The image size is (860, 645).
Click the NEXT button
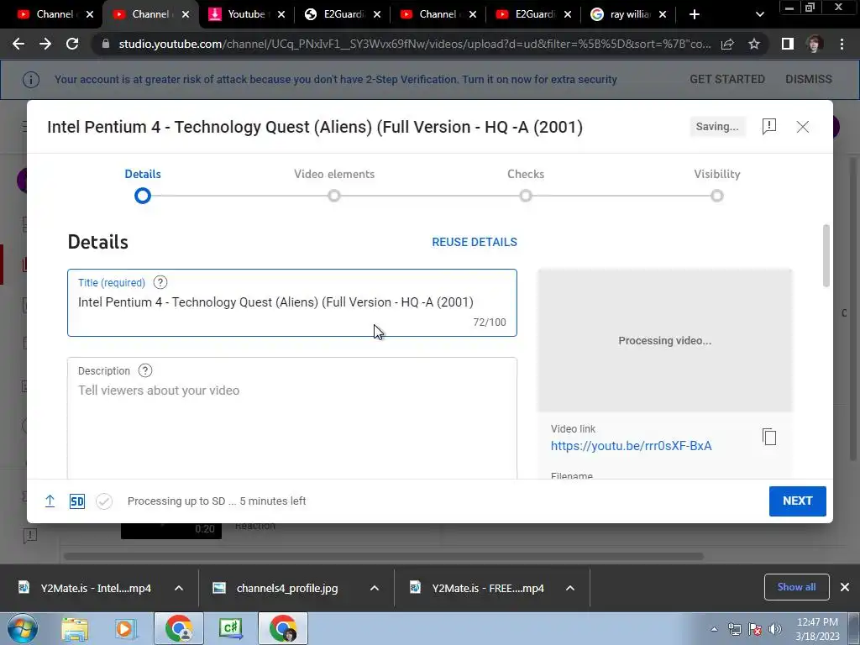pyautogui.click(x=798, y=501)
